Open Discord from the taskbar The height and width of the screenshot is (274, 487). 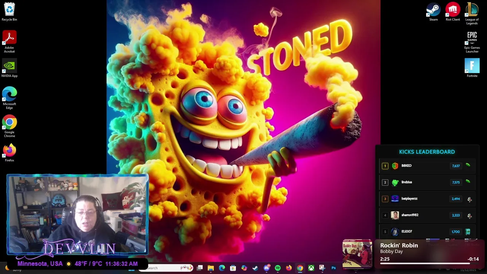pyautogui.click(x=266, y=268)
